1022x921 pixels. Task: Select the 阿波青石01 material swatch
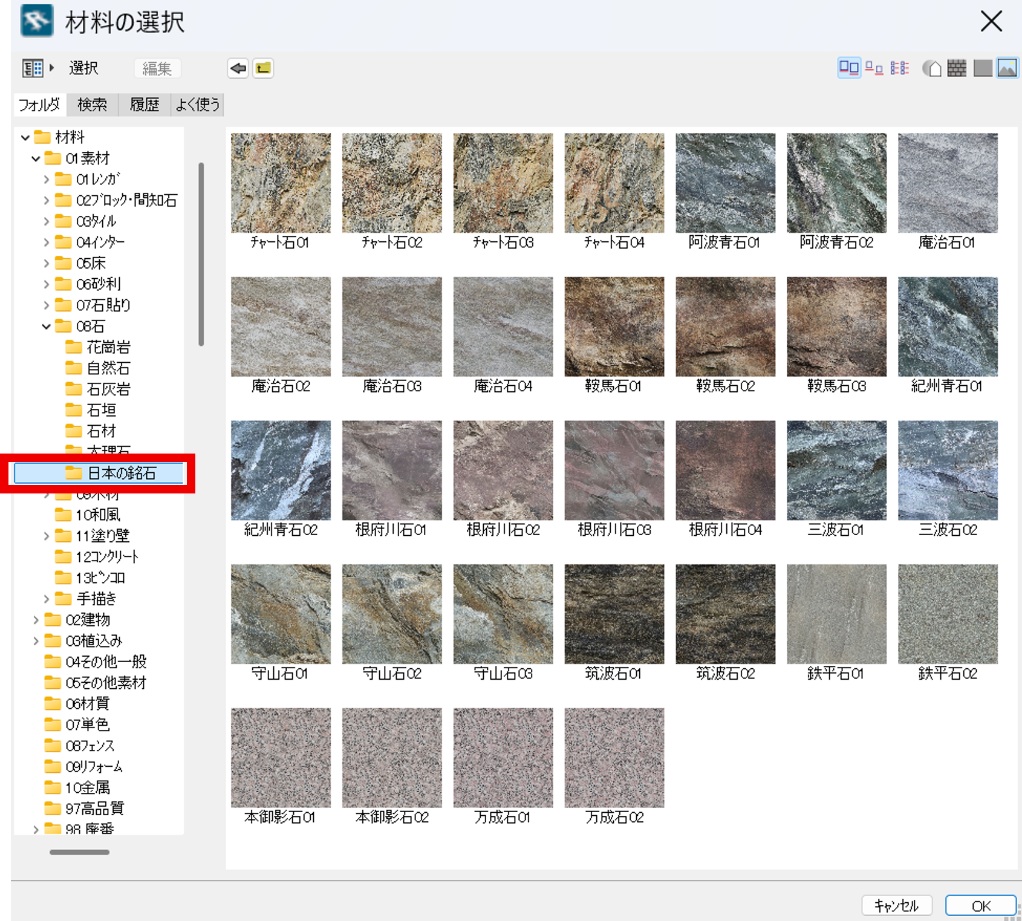coord(725,183)
